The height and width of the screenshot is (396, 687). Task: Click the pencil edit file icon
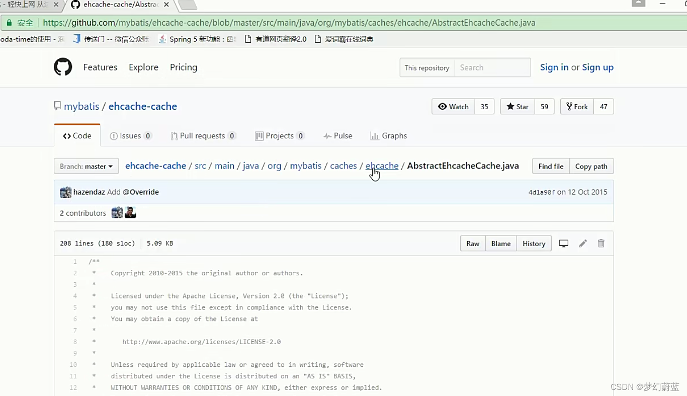pyautogui.click(x=583, y=244)
